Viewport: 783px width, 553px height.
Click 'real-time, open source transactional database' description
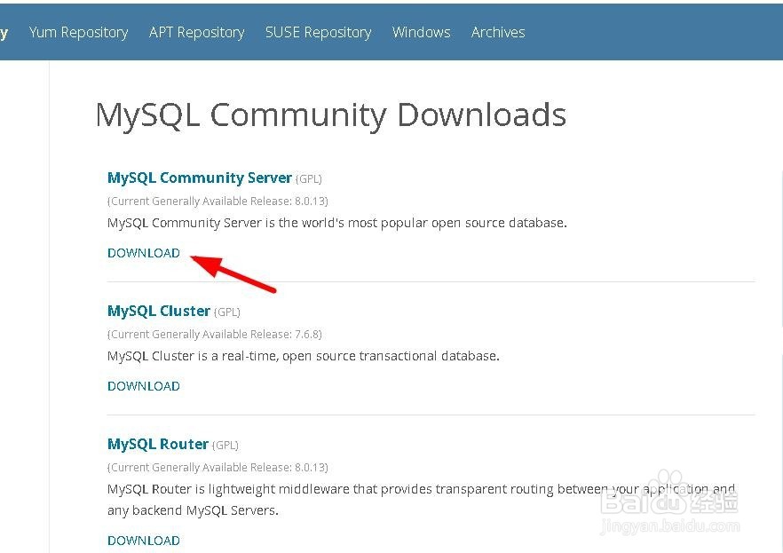click(304, 356)
